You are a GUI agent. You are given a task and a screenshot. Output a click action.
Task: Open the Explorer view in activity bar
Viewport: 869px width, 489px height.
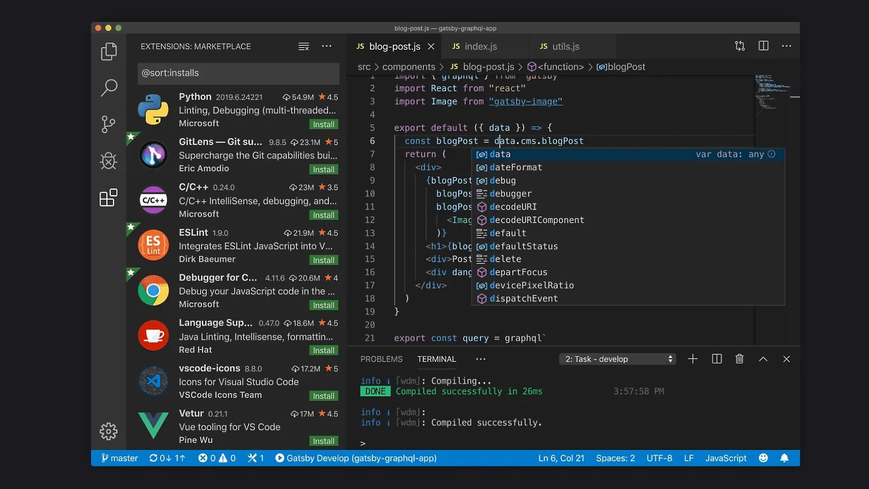click(109, 51)
